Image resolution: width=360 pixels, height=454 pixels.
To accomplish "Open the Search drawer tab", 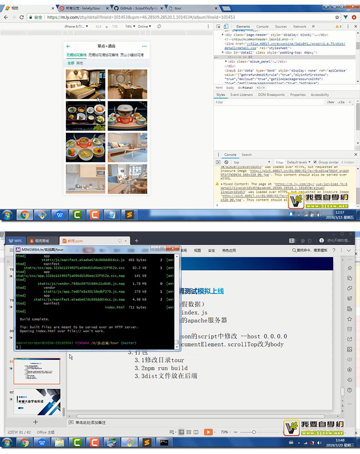I will [246, 155].
